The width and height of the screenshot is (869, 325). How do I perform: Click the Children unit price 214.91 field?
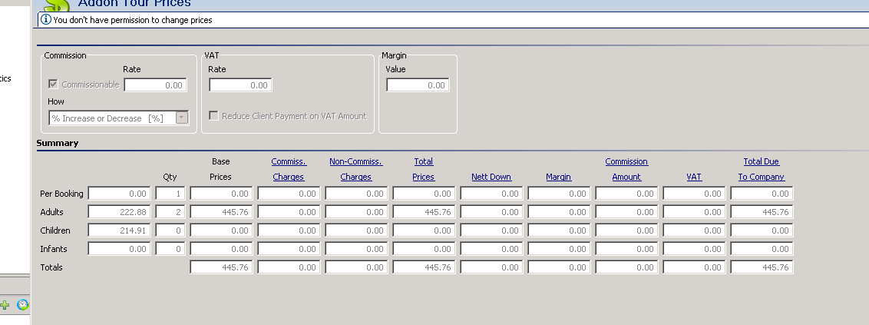click(119, 230)
